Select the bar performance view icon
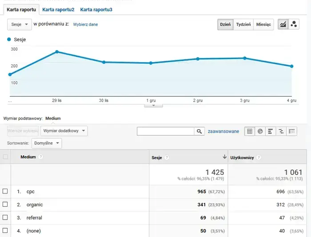 pyautogui.click(x=271, y=131)
